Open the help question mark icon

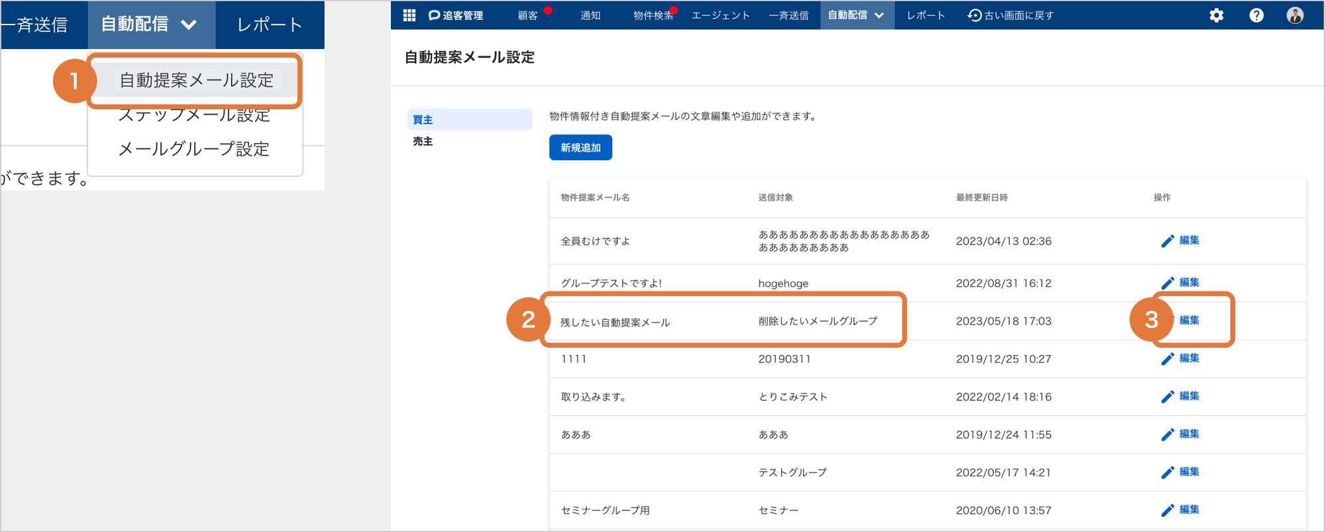point(1256,15)
